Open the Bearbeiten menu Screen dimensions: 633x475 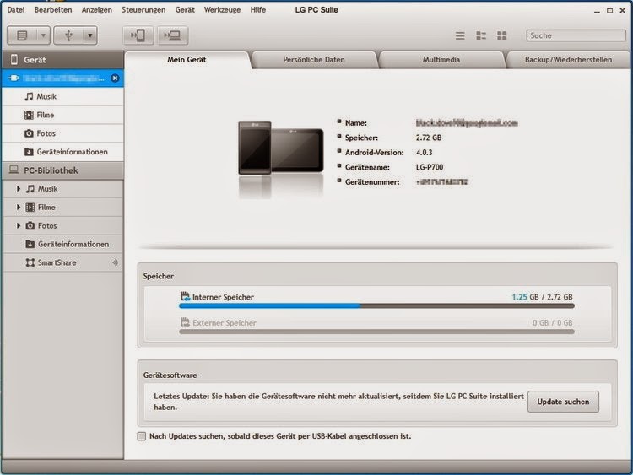tap(53, 9)
